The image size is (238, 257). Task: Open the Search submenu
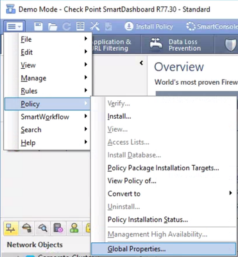pos(48,130)
